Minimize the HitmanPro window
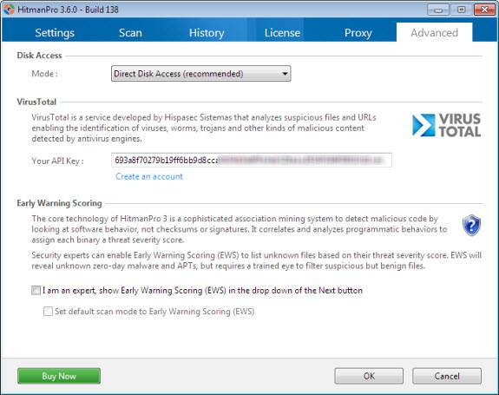 pos(438,10)
